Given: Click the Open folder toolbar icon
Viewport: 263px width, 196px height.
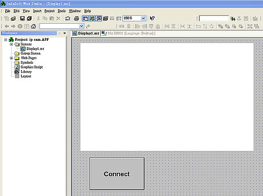Looking at the screenshot, I should pyautogui.click(x=13, y=18).
